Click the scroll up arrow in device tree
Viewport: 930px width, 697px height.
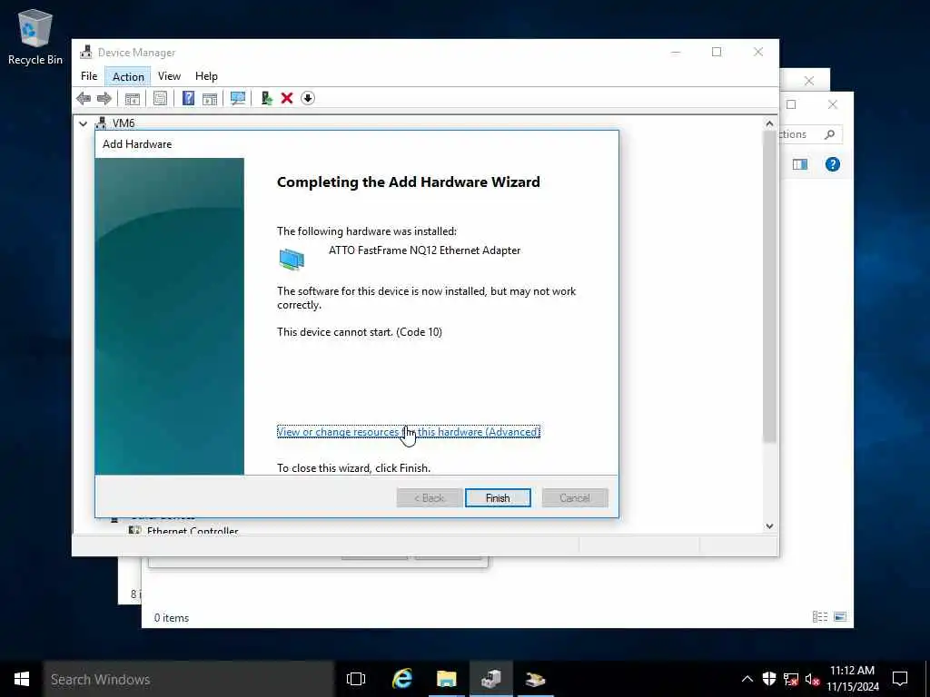(769, 123)
